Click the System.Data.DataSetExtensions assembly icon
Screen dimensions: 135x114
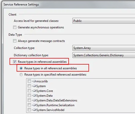click(x=34, y=100)
